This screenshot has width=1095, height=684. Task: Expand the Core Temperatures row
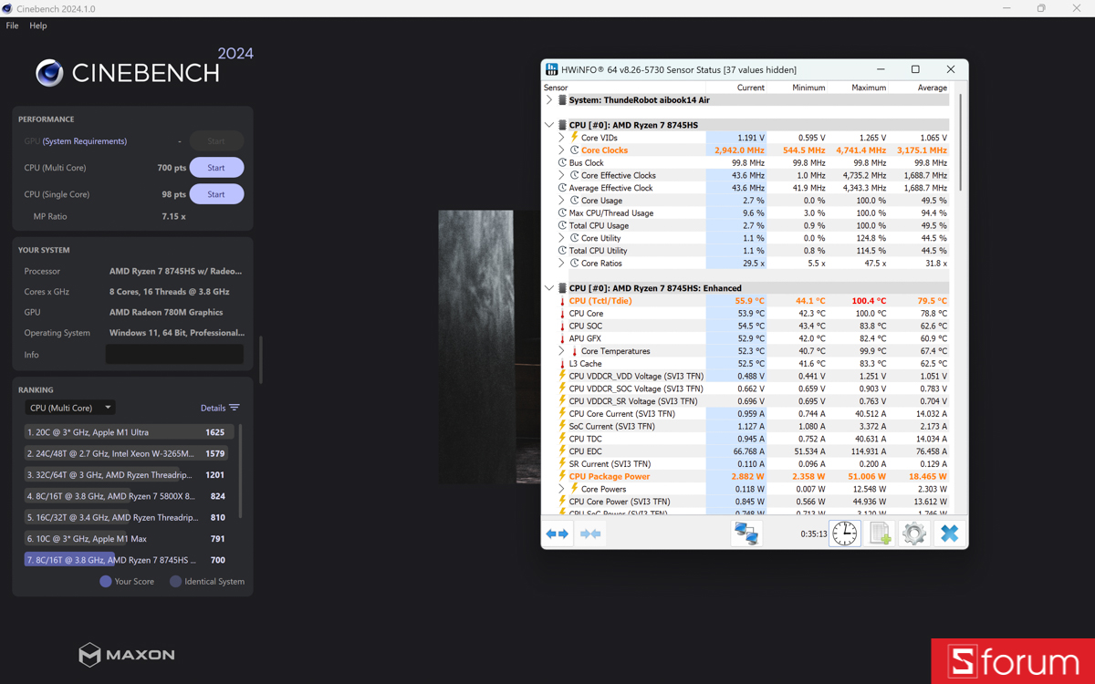coord(562,351)
